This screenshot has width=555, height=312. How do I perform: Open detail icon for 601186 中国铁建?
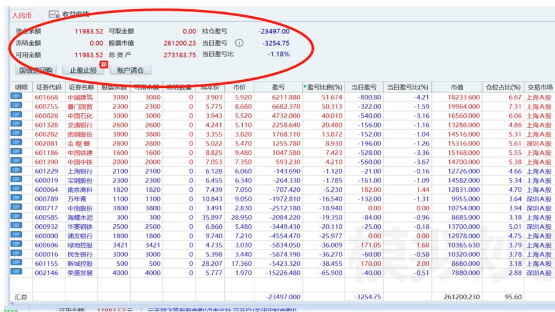pyautogui.click(x=16, y=151)
